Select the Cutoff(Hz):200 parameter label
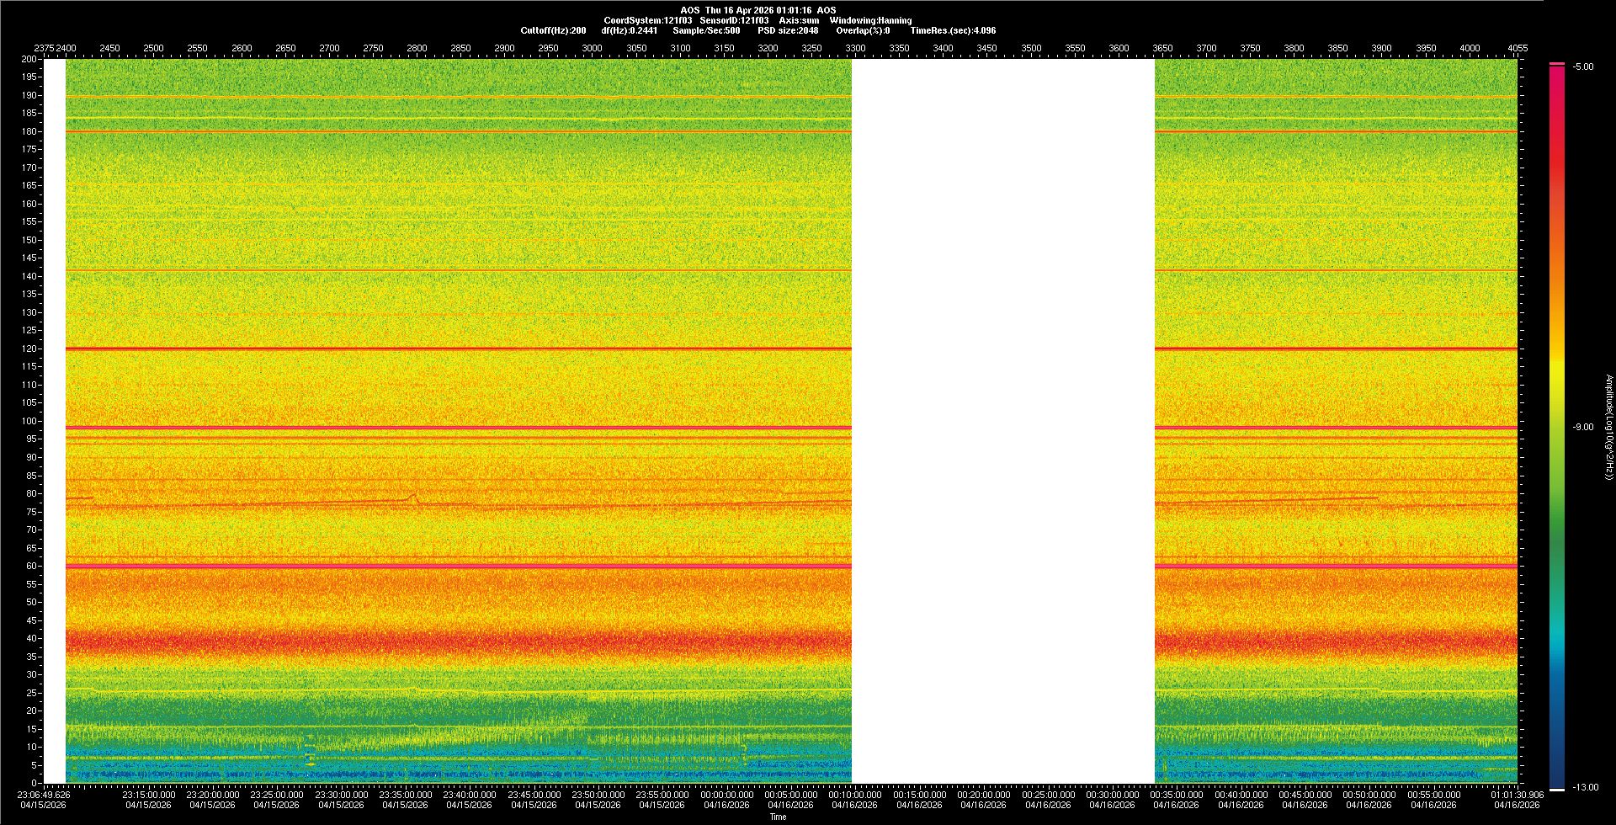Viewport: 1616px width, 825px height. (553, 30)
